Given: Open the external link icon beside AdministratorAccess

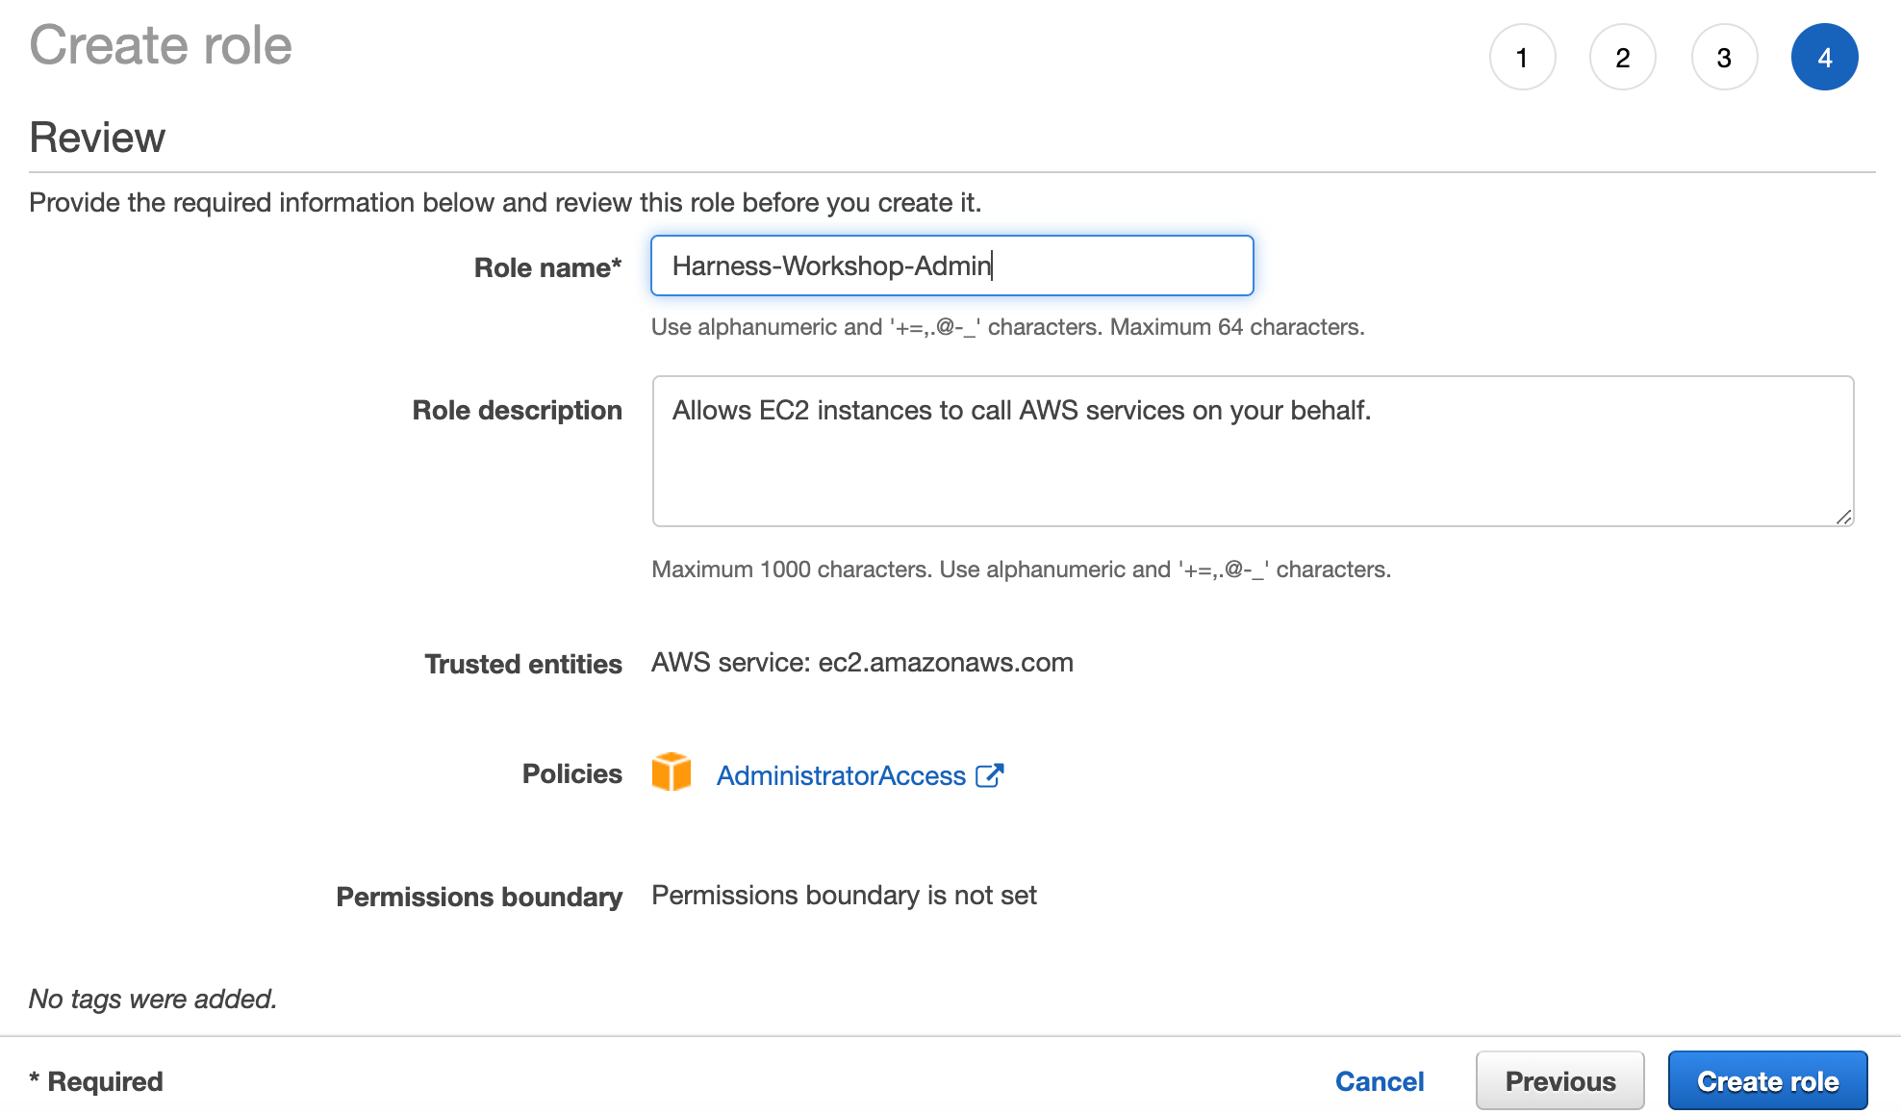Looking at the screenshot, I should (x=990, y=775).
